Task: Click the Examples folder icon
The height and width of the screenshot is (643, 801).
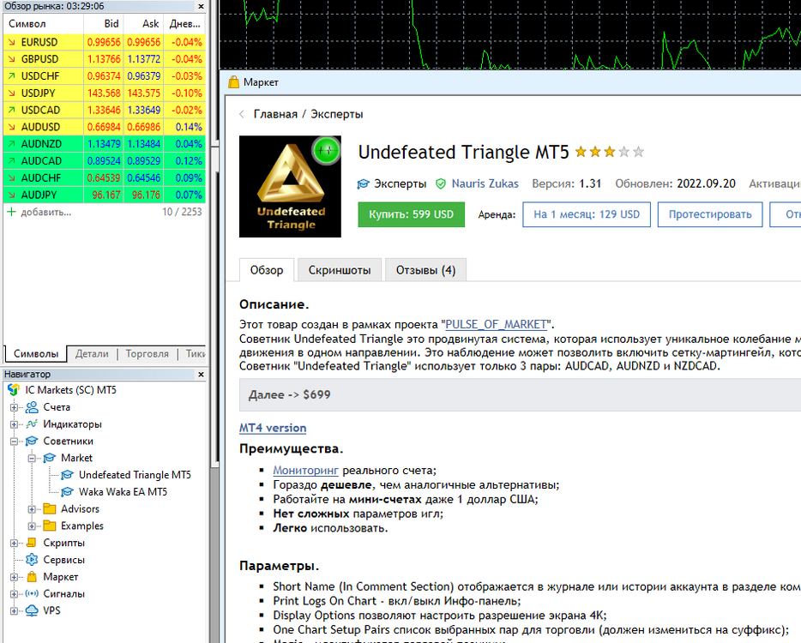Action: click(50, 526)
